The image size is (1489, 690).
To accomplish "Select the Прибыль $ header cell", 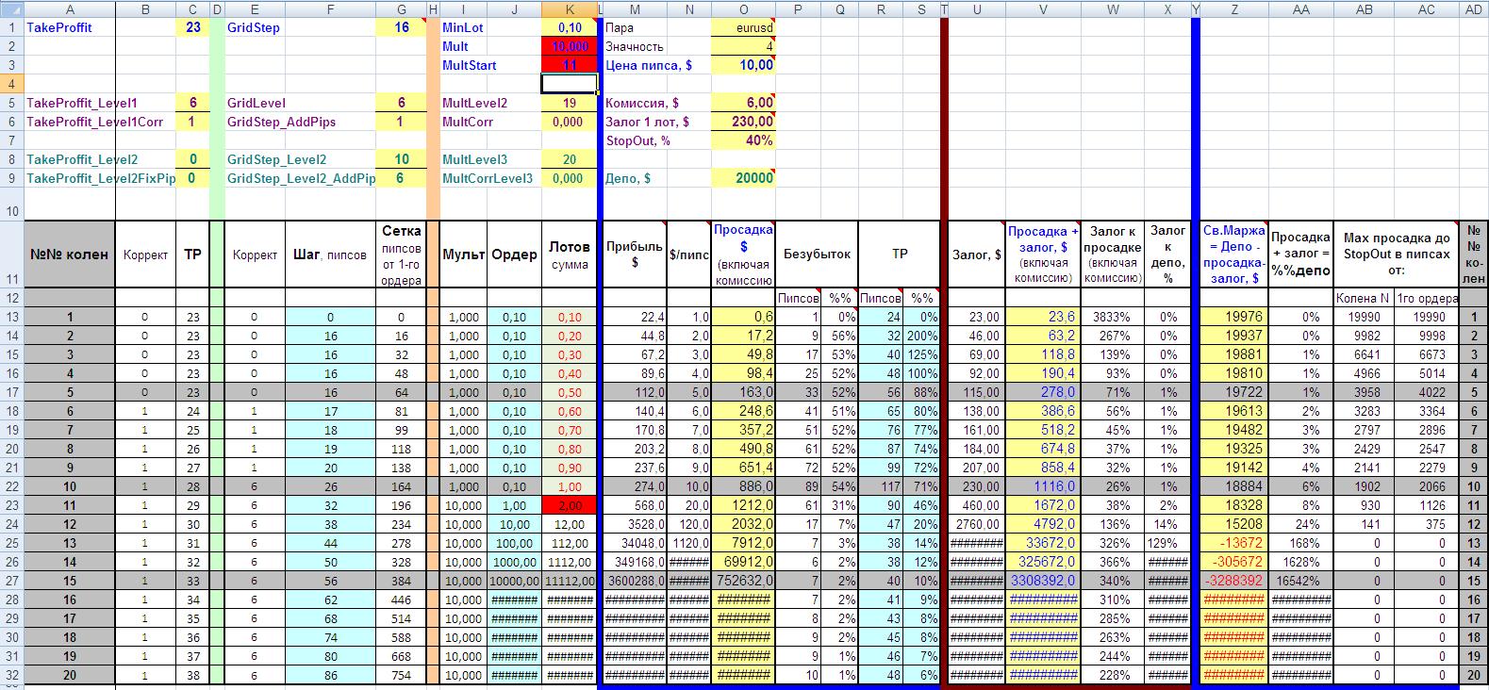I will [635, 255].
